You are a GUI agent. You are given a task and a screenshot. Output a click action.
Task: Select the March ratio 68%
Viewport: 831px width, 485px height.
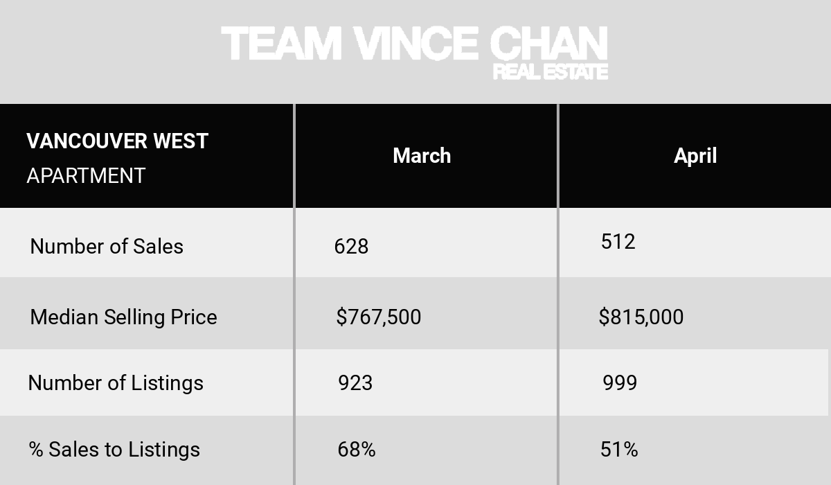click(357, 450)
